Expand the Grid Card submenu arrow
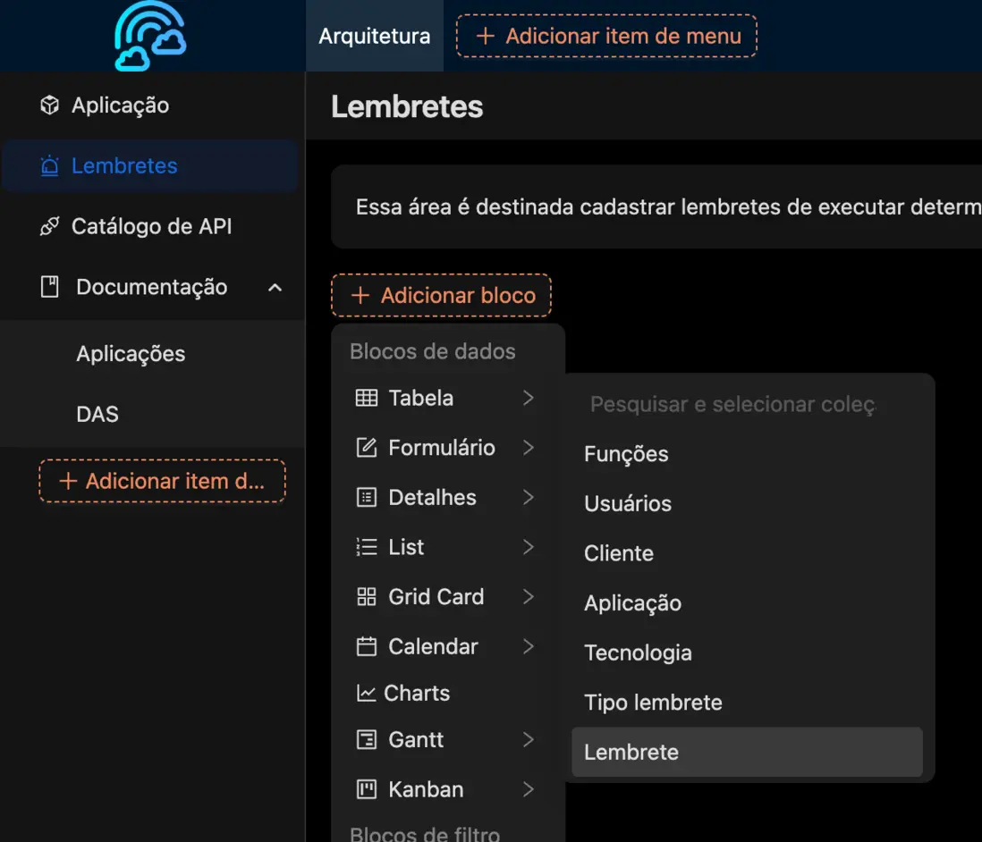 click(x=529, y=596)
